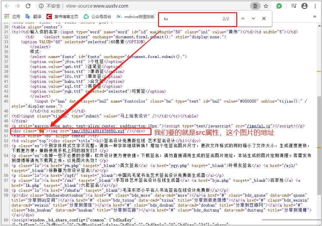
Task: Close the find bar
Action: (x=264, y=19)
